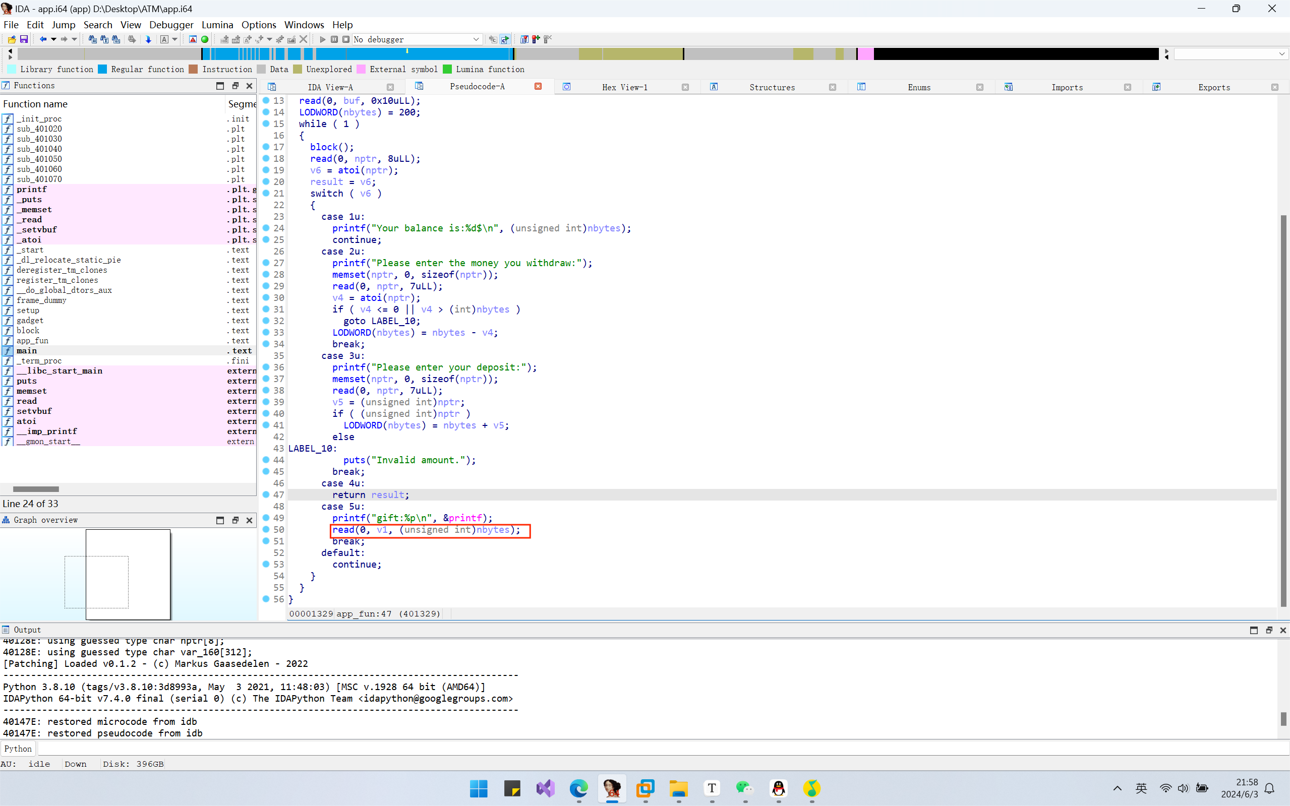Terminate process with the stop icon

pos(346,39)
